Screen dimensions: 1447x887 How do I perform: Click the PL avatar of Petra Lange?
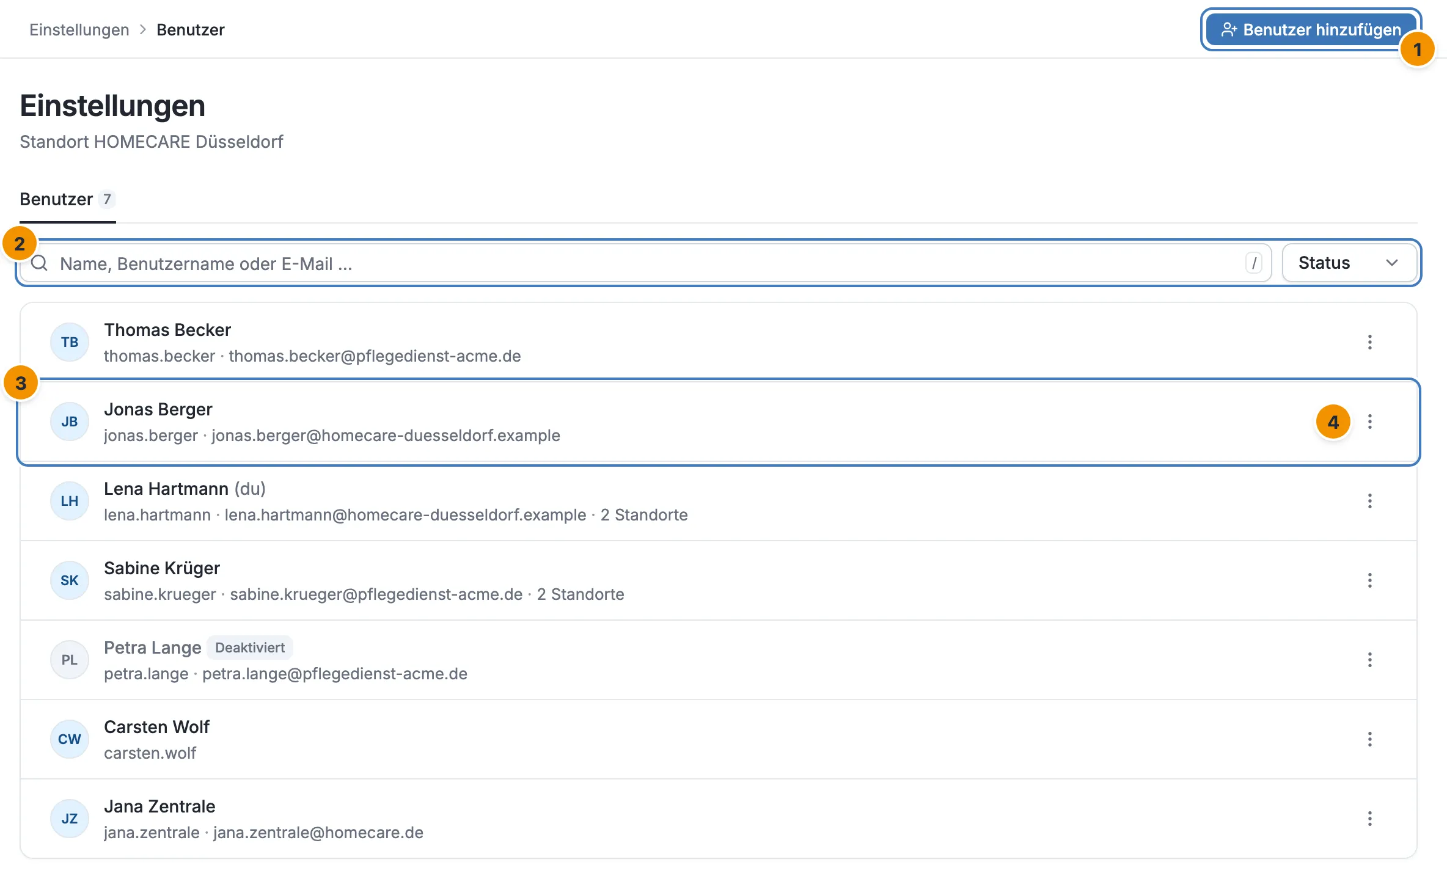click(70, 660)
